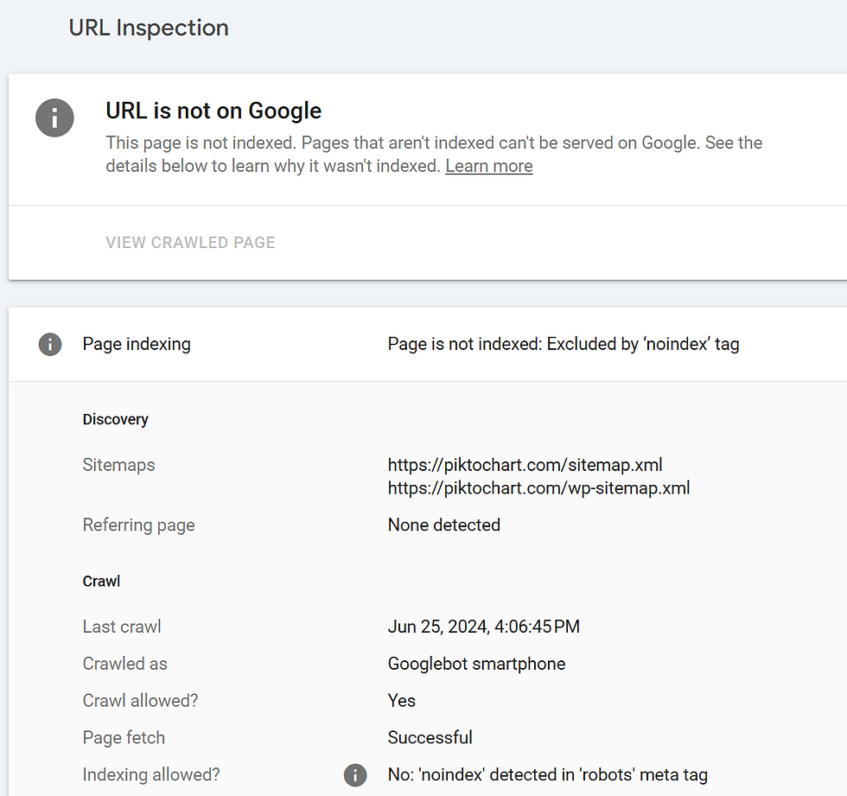Image resolution: width=847 pixels, height=796 pixels.
Task: Open the Learn more link
Action: coord(488,166)
